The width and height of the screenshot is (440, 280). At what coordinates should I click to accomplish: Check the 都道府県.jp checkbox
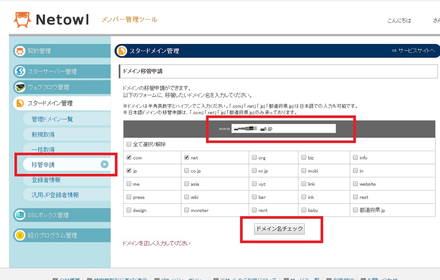point(355,210)
